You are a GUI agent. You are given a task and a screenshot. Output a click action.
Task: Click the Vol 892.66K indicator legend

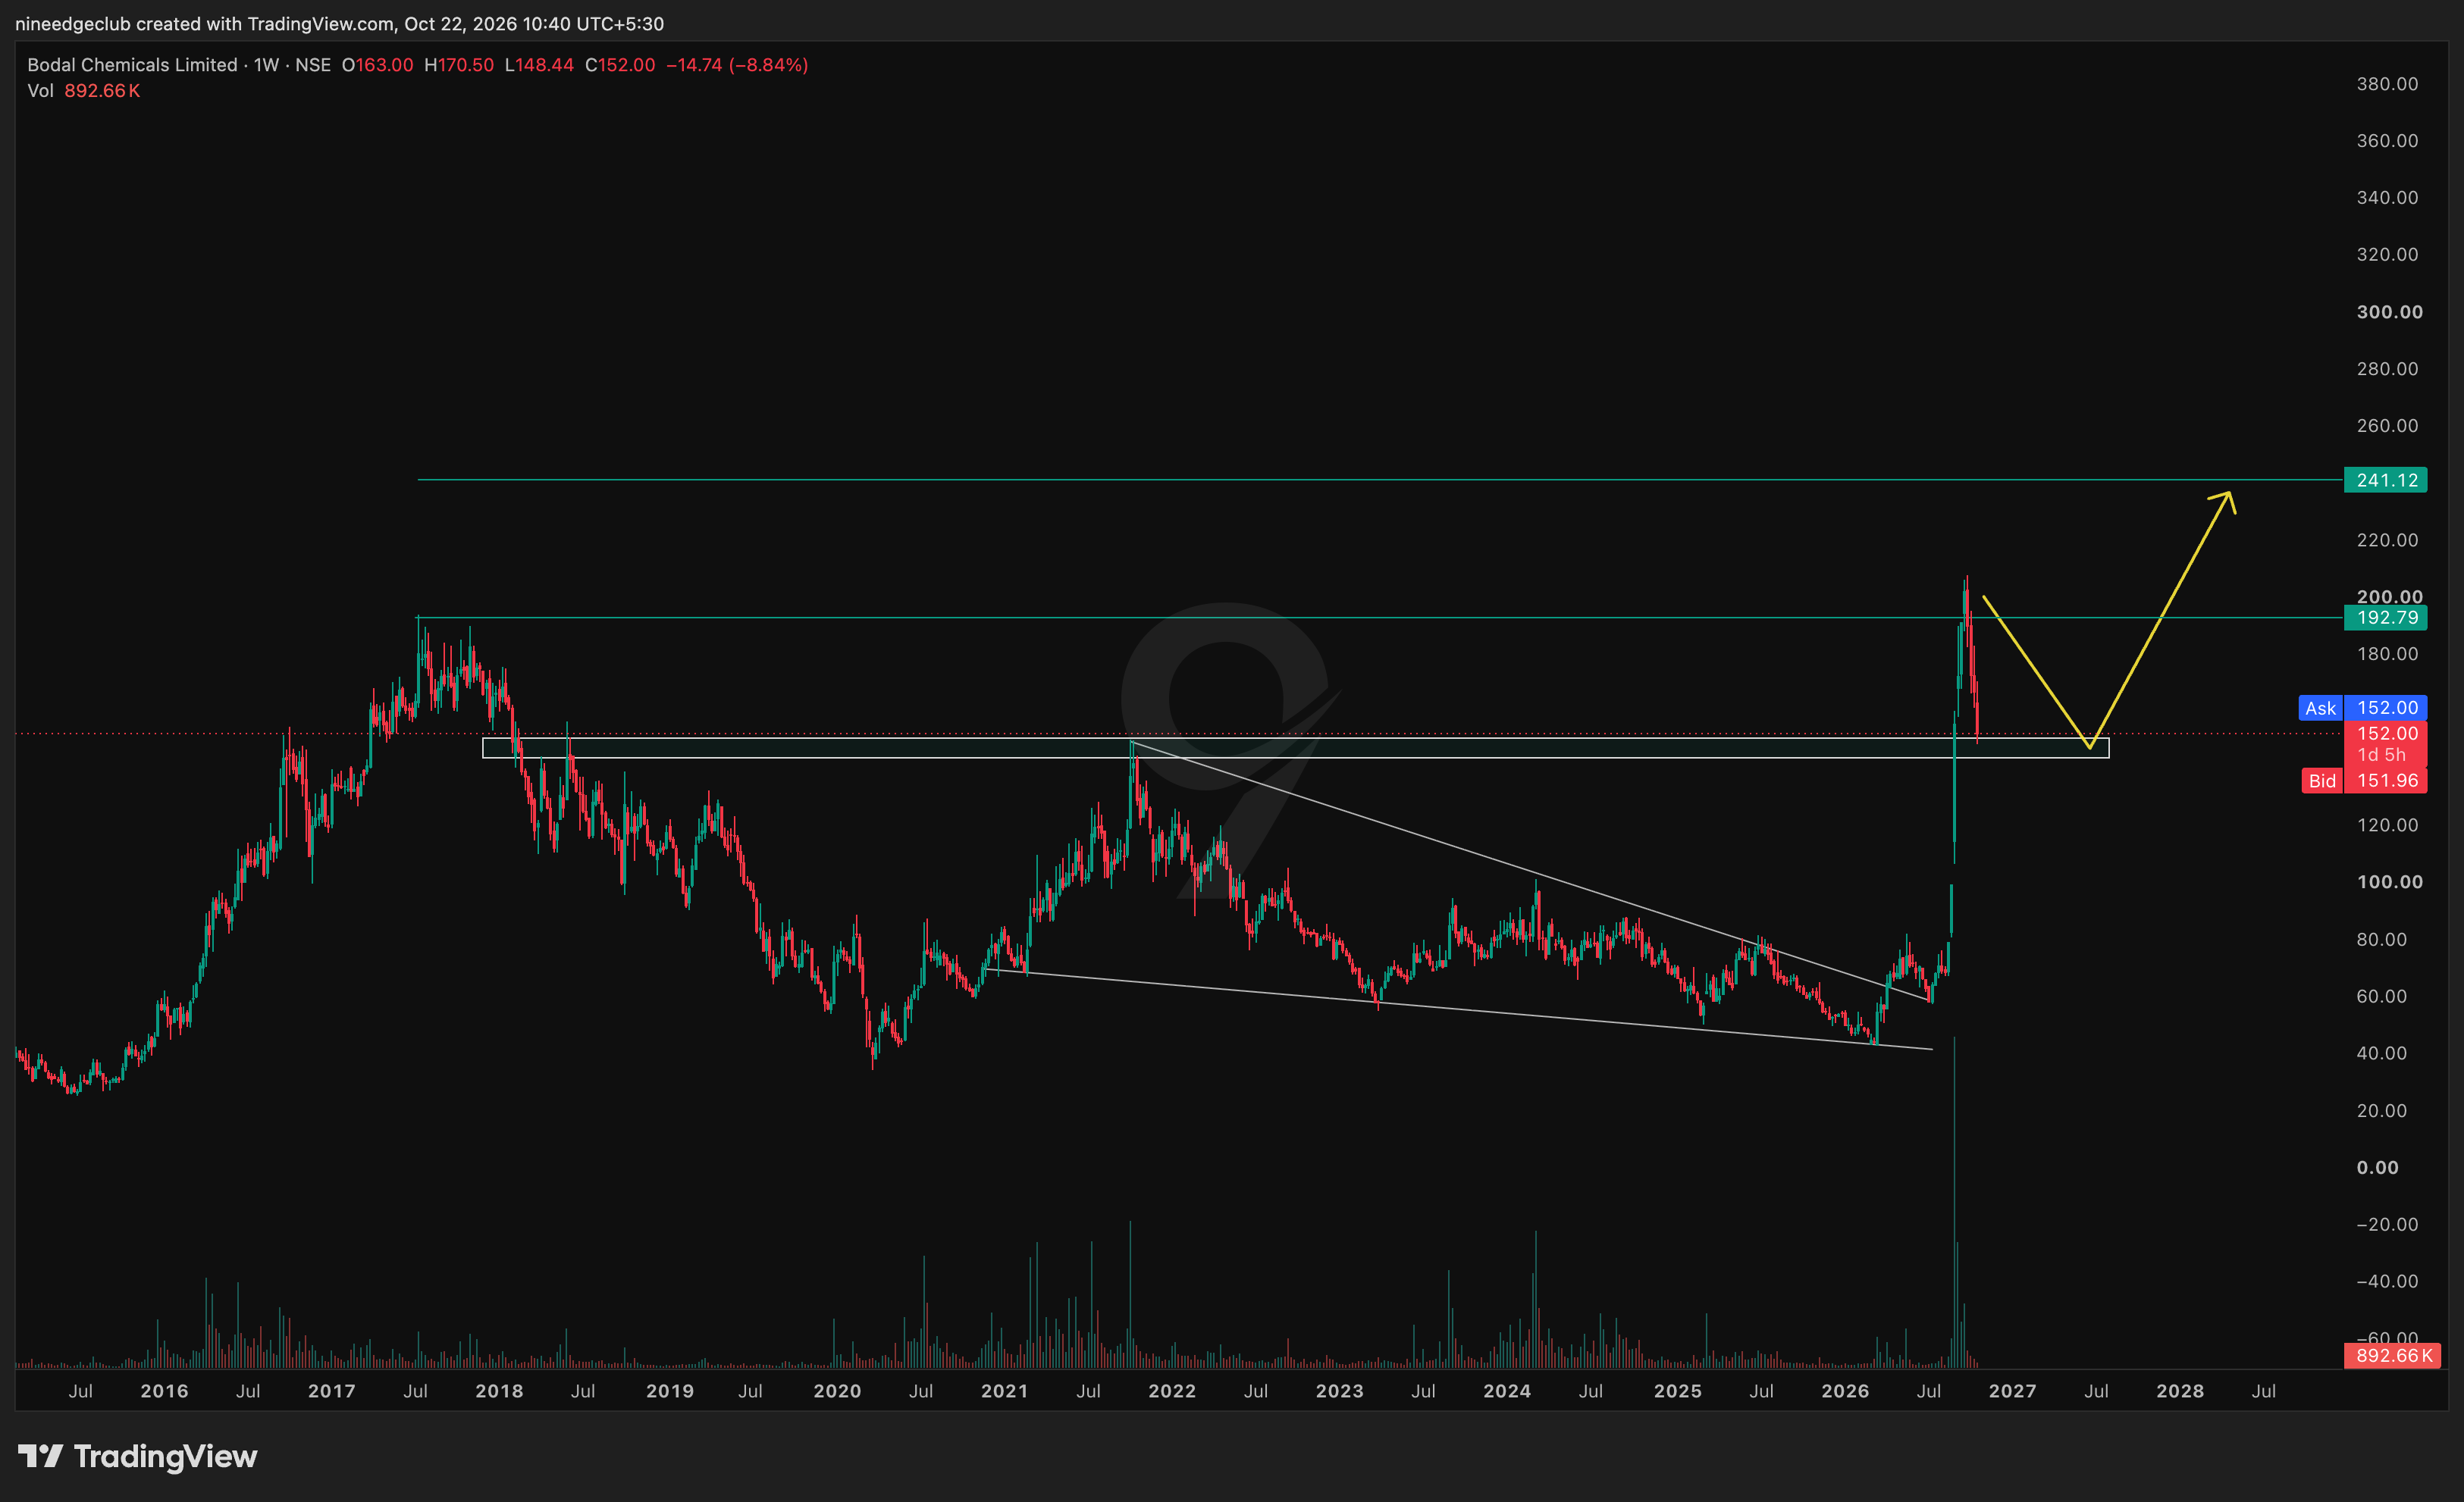tap(84, 91)
